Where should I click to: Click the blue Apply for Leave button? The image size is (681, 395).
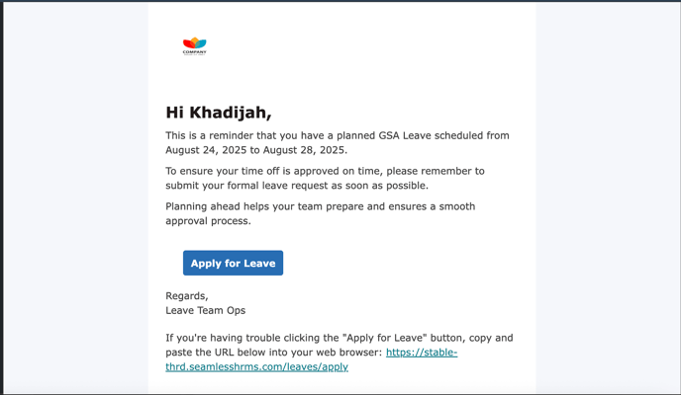coord(233,263)
